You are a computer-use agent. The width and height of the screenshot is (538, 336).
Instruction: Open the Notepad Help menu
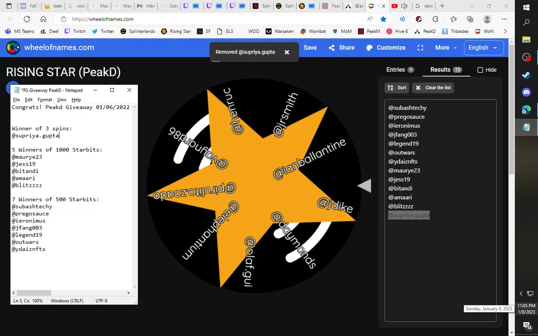(x=76, y=100)
